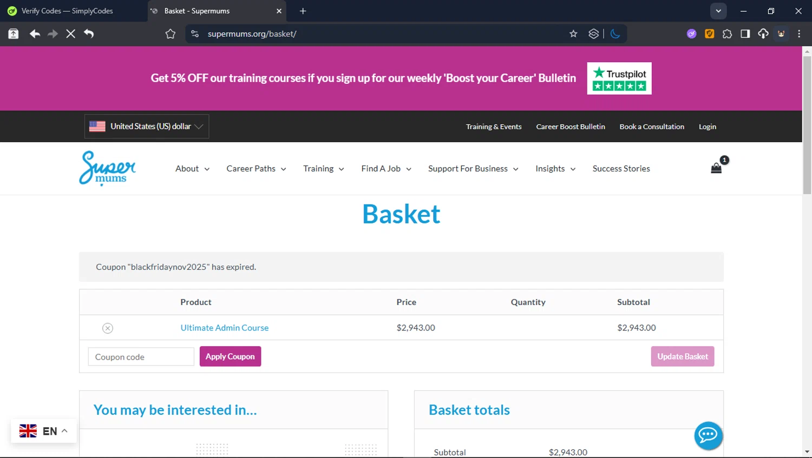Focus the Coupon code input field
Image resolution: width=812 pixels, height=458 pixels.
141,357
